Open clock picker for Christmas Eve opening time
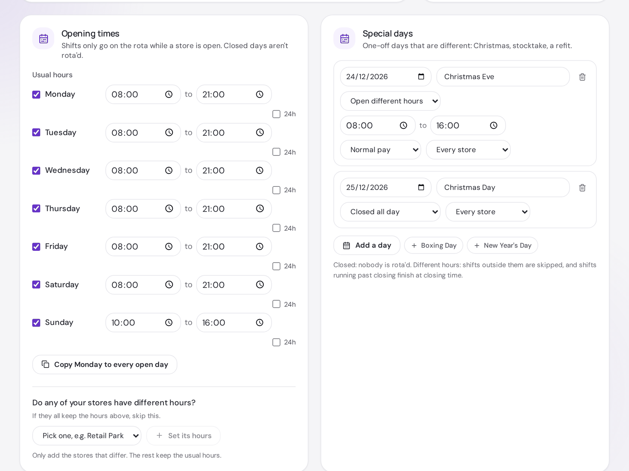The image size is (629, 471). [x=403, y=126]
